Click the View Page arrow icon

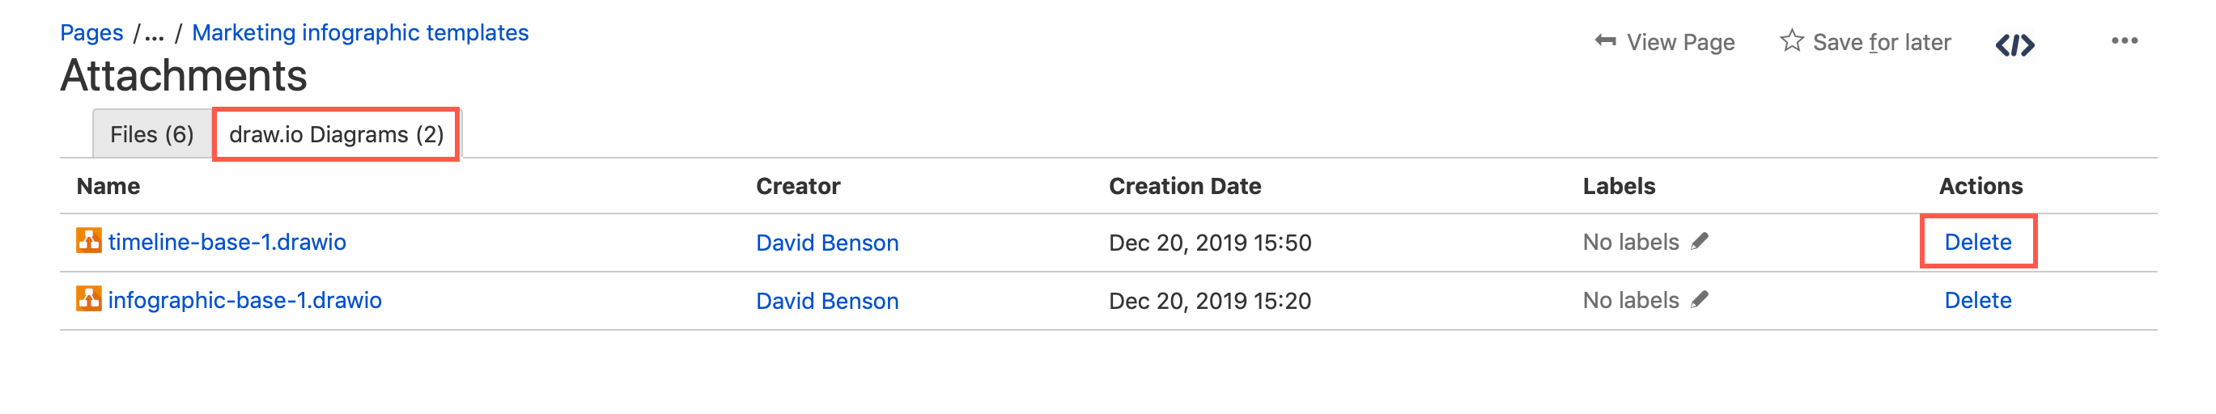click(x=1604, y=41)
